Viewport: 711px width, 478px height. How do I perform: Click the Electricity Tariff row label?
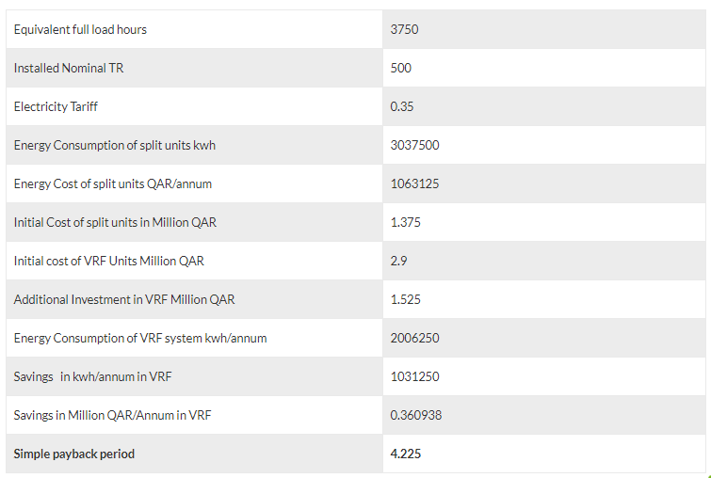[x=56, y=106]
